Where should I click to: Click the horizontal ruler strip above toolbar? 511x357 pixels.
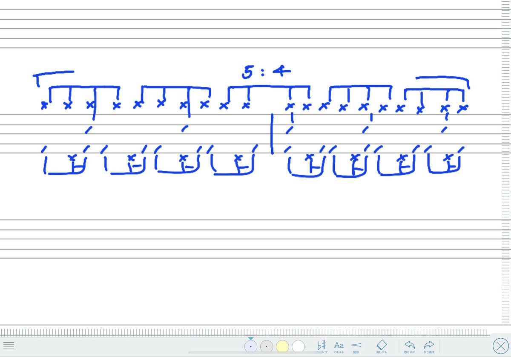pyautogui.click(x=245, y=332)
